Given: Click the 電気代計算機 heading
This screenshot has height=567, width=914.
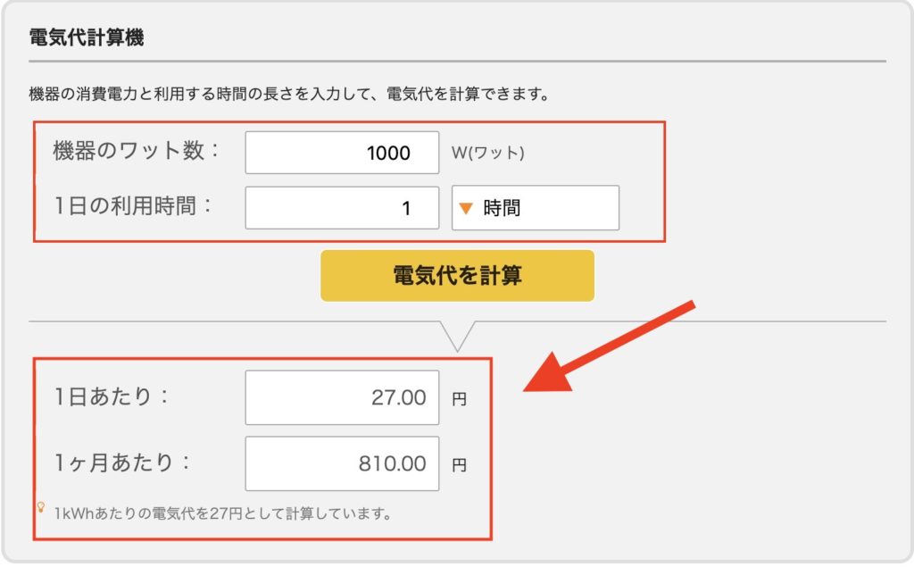Looking at the screenshot, I should [87, 38].
